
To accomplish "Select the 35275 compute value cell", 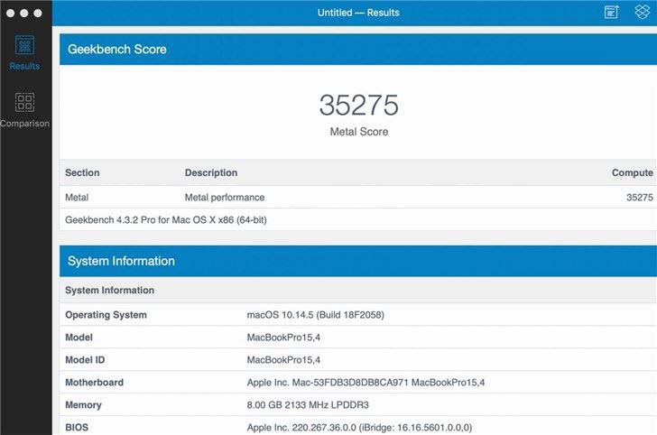I will click(639, 198).
